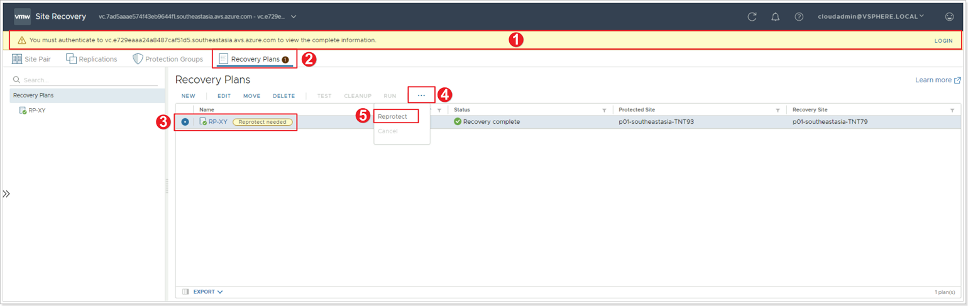Click the Search input field
Viewport: 968px width, 306px height.
(x=91, y=80)
